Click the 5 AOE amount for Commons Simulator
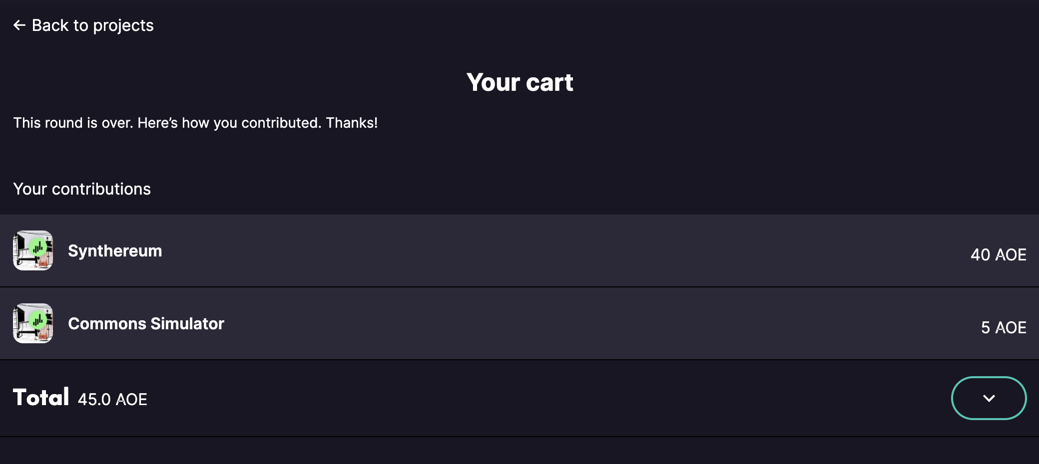 point(1004,327)
